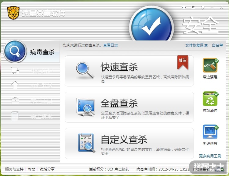Click description 快速查杀病毒易感染的系统重要区域

pyautogui.click(x=145, y=79)
